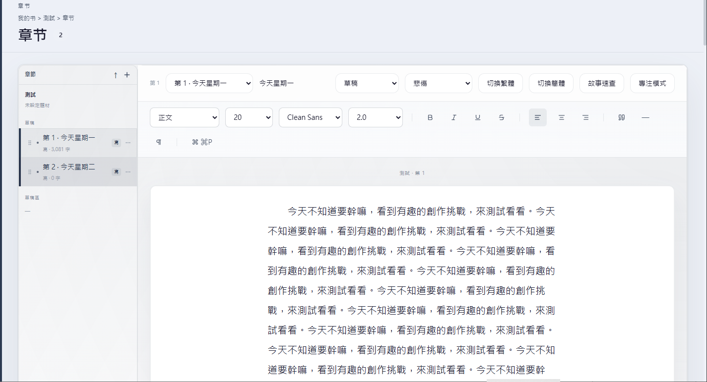Center align the text
This screenshot has height=382, width=707.
point(562,117)
